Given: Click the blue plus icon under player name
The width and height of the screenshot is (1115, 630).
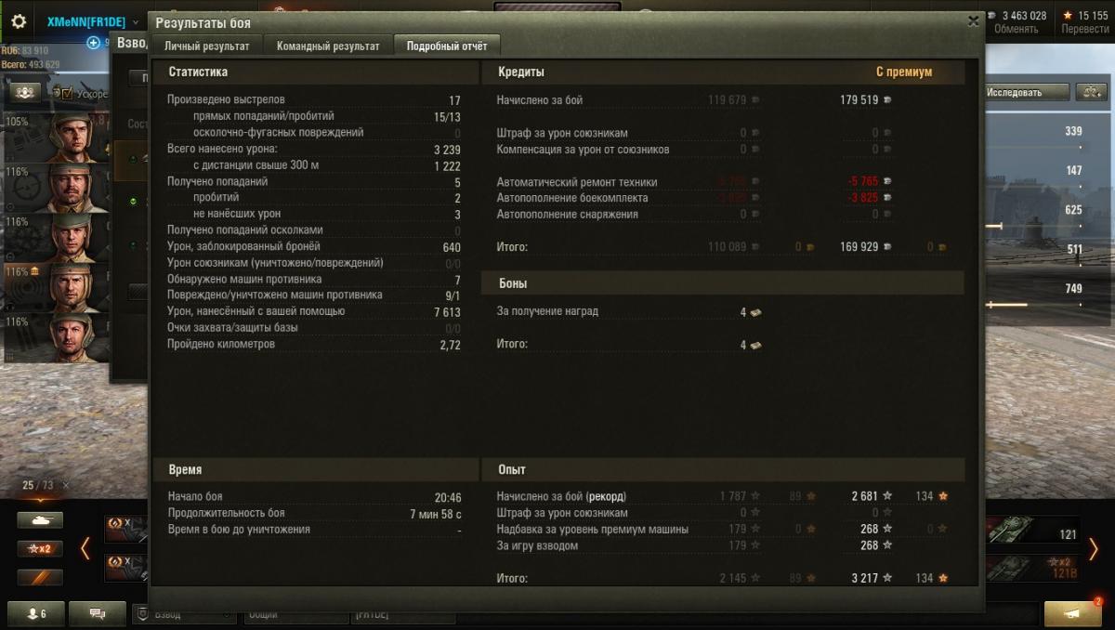Looking at the screenshot, I should click(x=93, y=43).
